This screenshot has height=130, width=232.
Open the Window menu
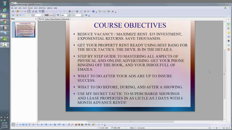tap(50, 8)
